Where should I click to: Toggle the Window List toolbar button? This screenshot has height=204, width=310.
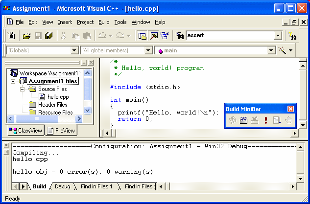click(165, 36)
